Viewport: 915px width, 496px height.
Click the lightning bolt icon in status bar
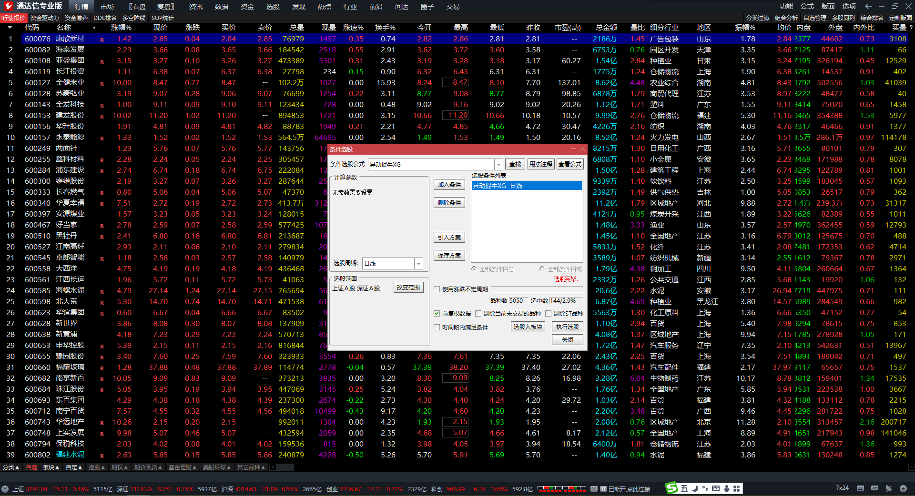pos(903,488)
